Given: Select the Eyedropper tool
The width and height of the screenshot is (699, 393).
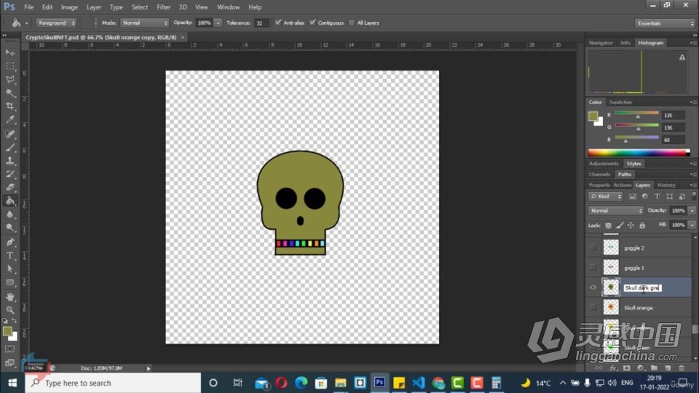Looking at the screenshot, I should click(x=9, y=119).
